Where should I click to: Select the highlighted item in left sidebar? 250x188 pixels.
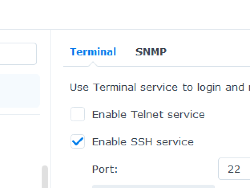click(x=20, y=91)
